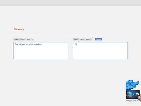
Task: Focus the source text input box
Action: point(41,51)
